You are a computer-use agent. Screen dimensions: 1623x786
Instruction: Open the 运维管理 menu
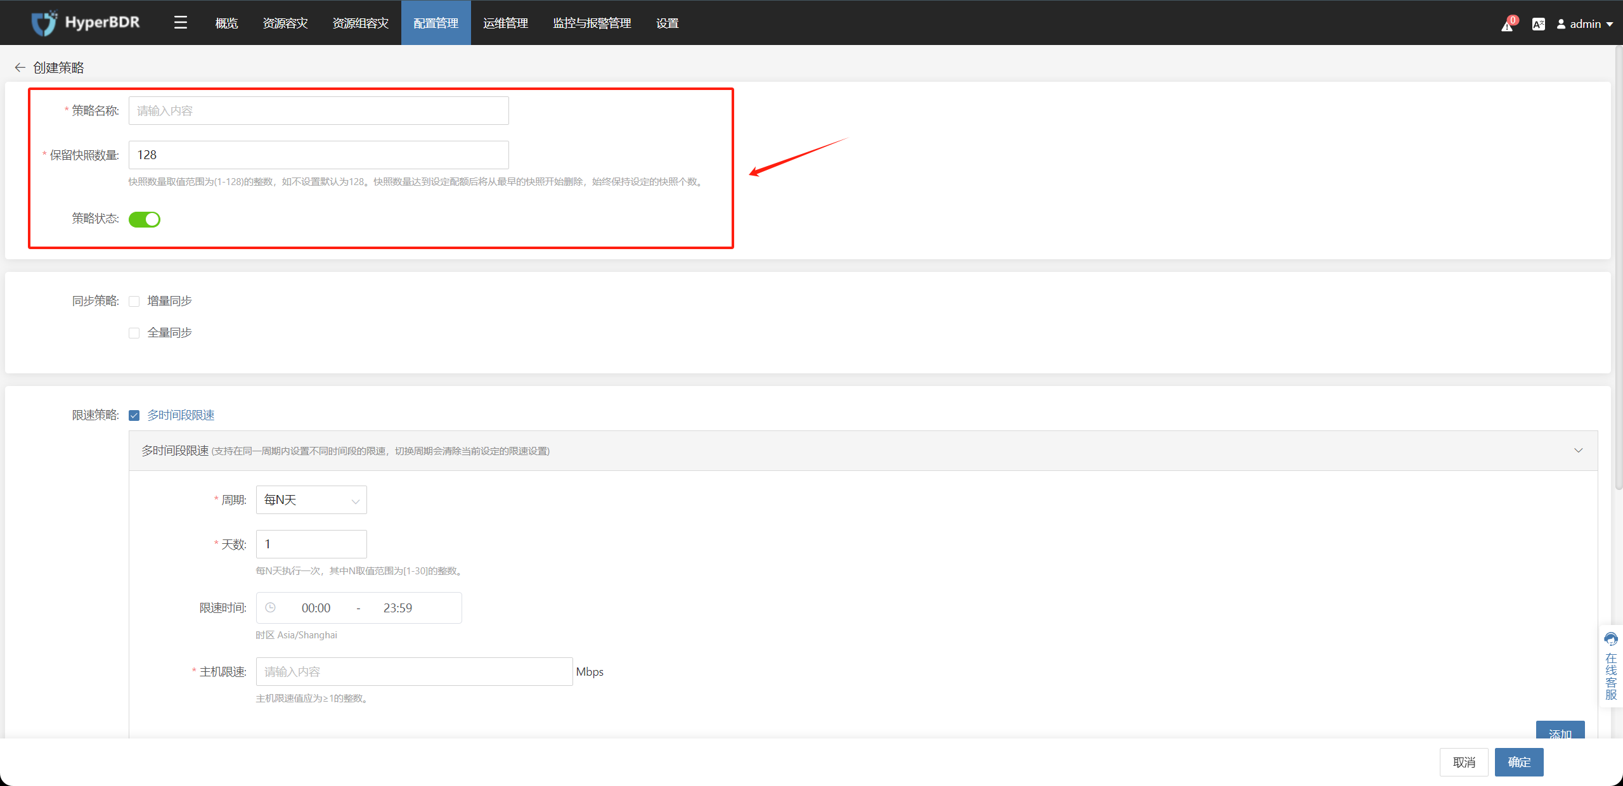(505, 23)
